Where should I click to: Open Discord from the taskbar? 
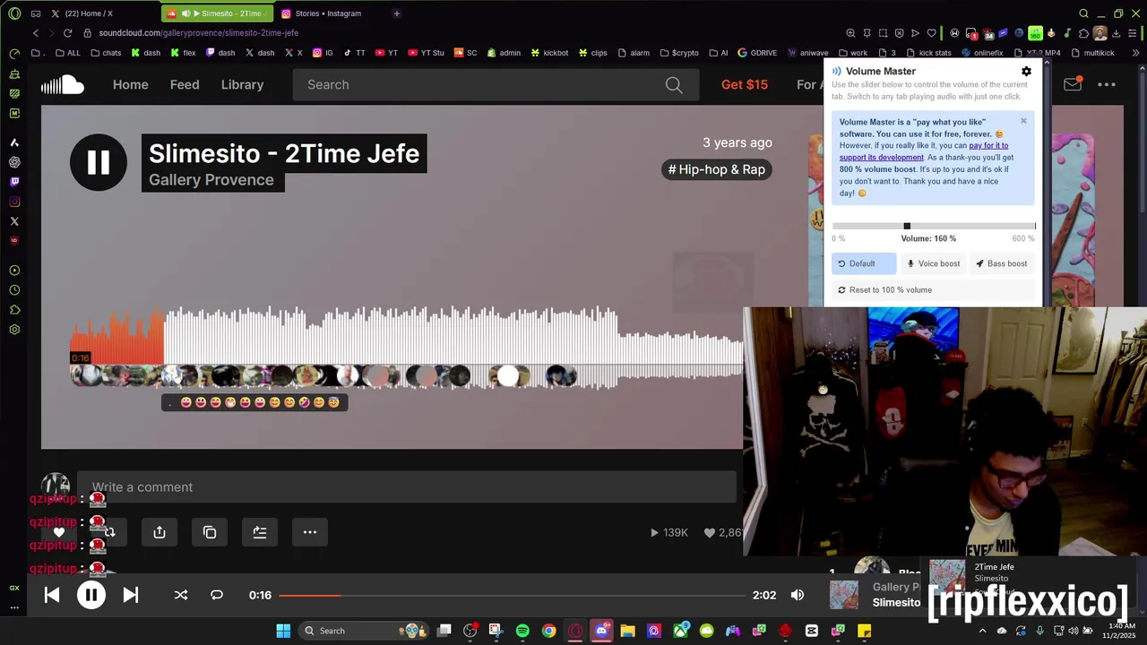[601, 631]
